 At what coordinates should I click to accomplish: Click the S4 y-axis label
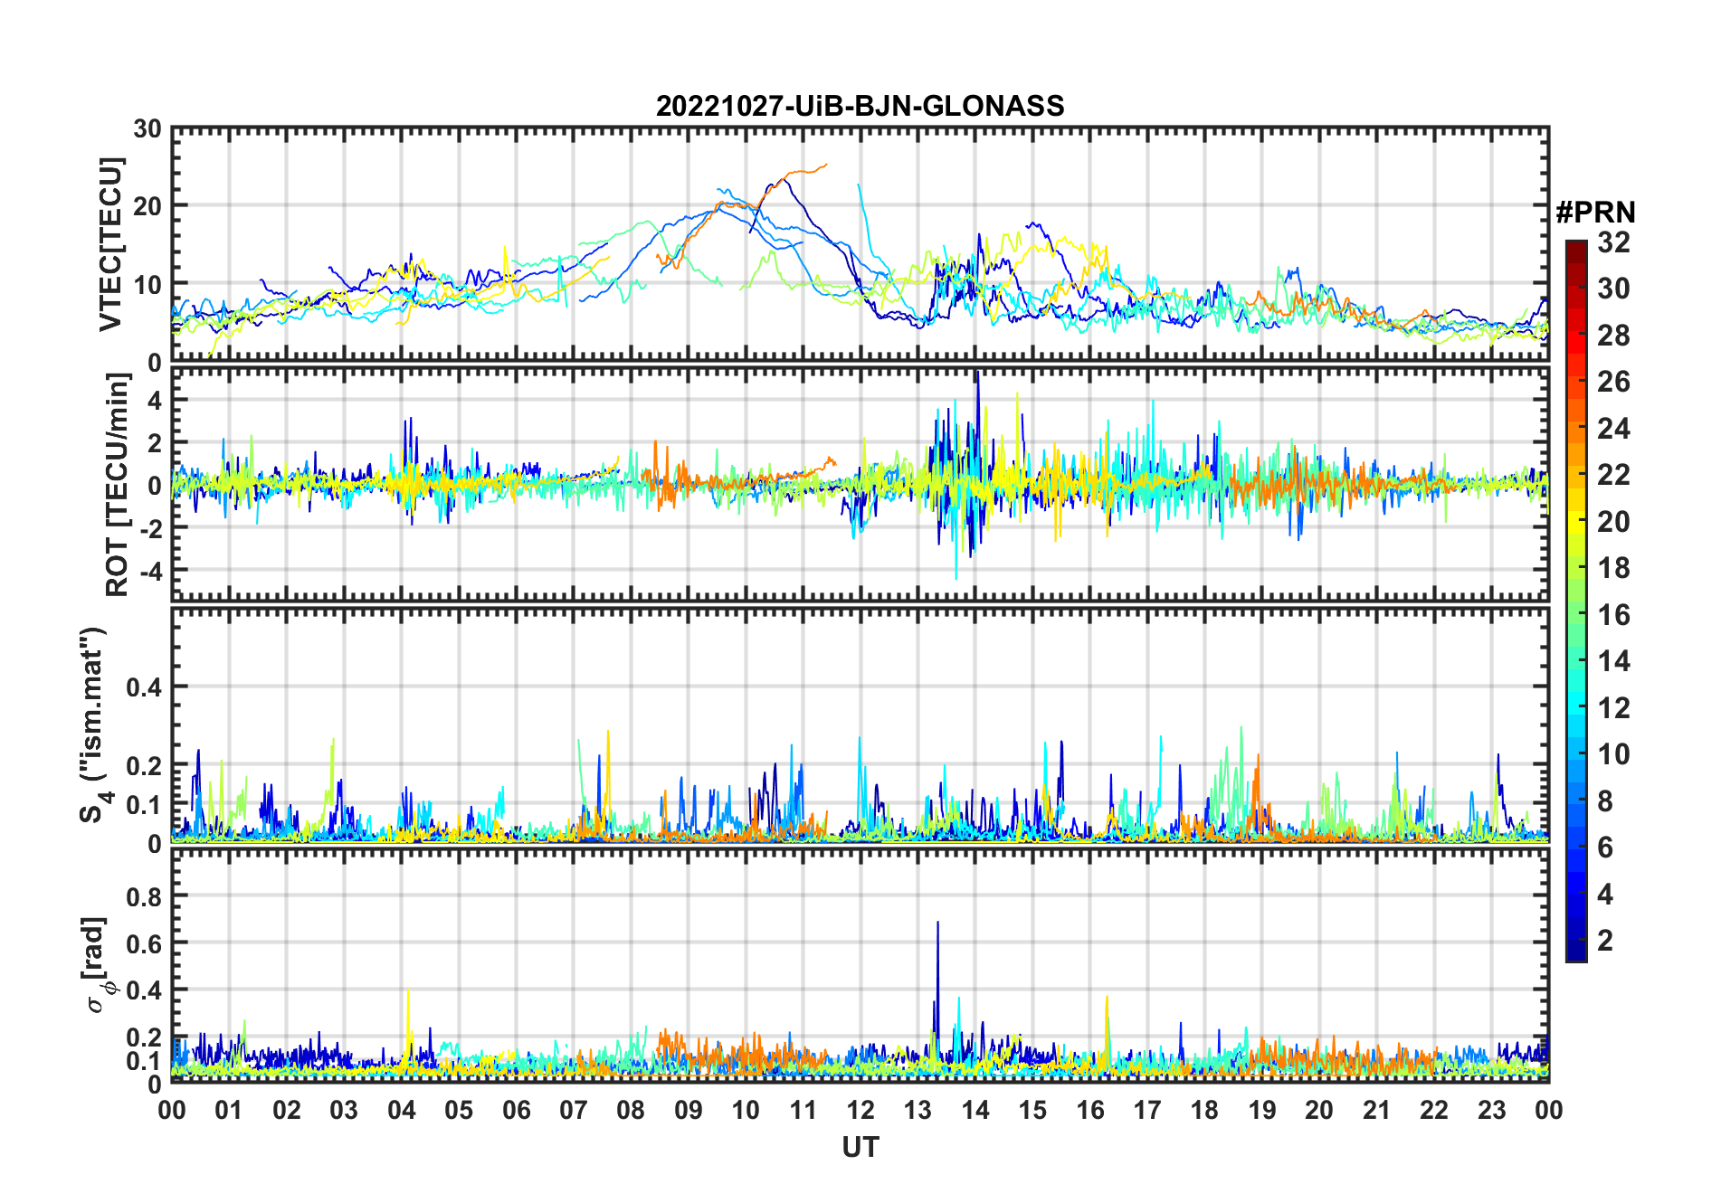pos(94,725)
